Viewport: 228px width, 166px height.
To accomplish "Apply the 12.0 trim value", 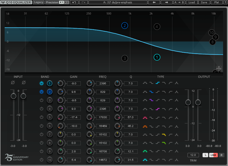I will [x=193, y=155].
